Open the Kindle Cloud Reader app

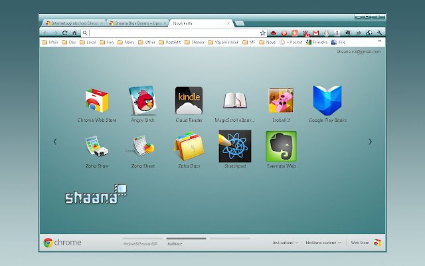[189, 100]
